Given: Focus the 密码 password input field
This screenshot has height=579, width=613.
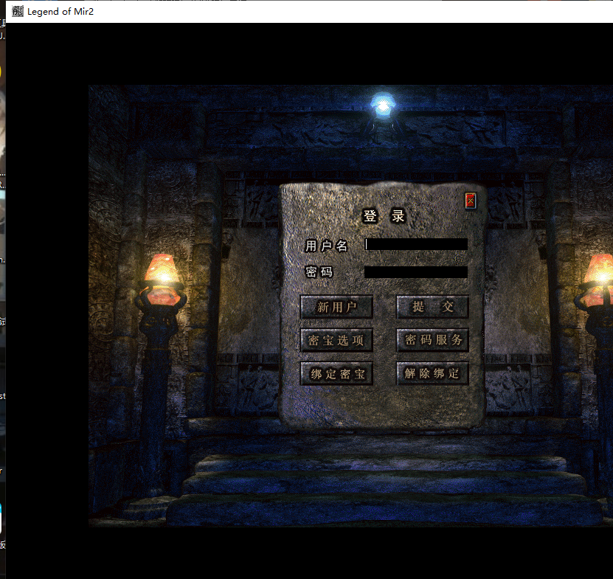Looking at the screenshot, I should click(x=416, y=272).
